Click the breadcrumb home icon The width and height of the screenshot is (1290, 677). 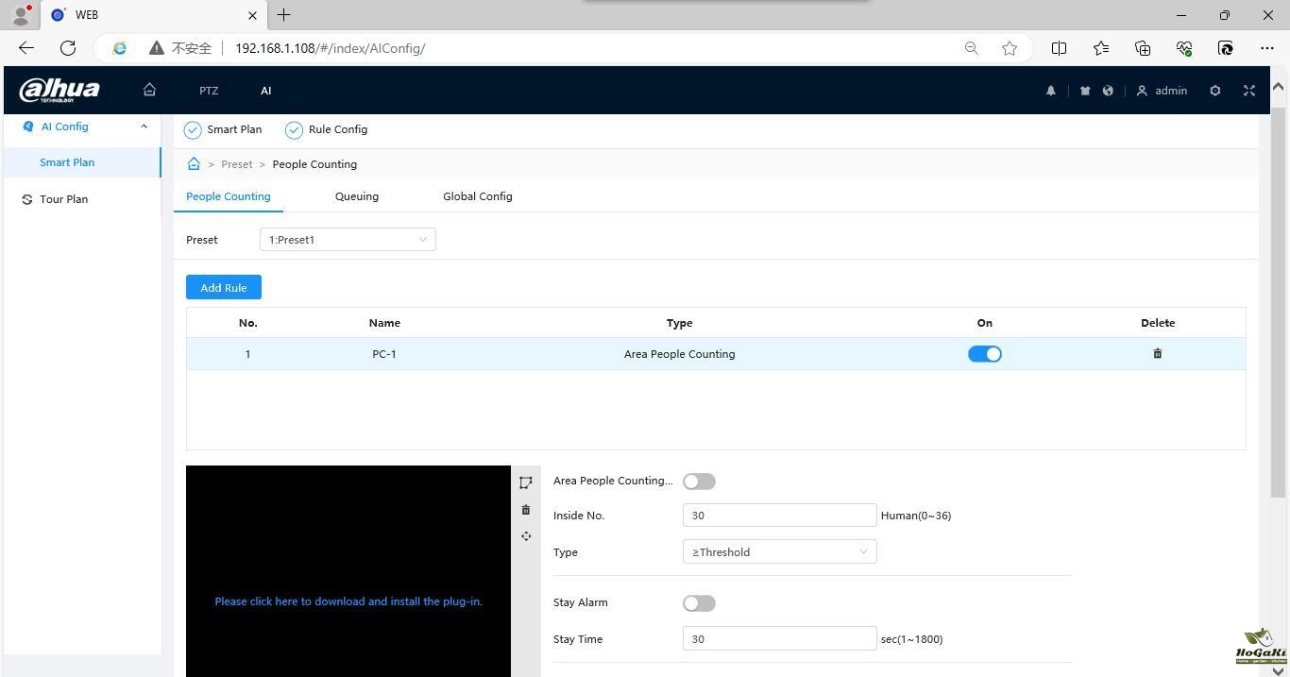[194, 164]
